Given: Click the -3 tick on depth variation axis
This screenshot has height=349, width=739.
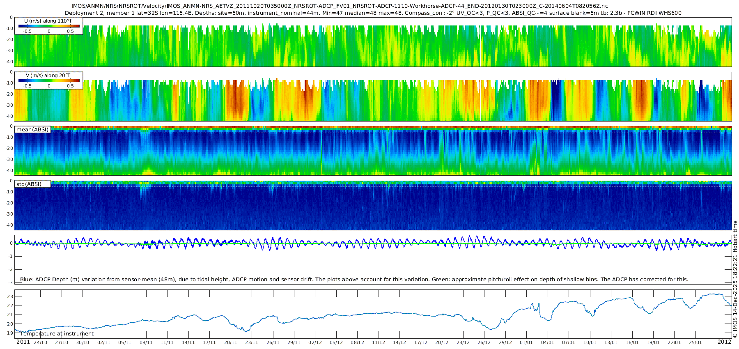Looking at the screenshot, I should (x=11, y=282).
